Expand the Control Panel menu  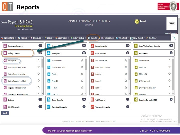pyautogui.click(x=8, y=38)
